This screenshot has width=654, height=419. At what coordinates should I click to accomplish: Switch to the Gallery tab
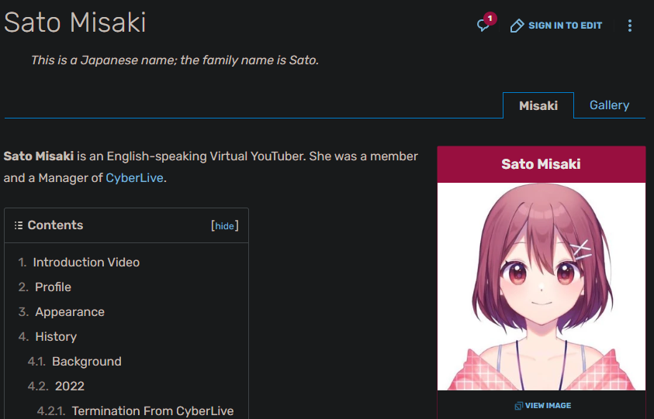[x=609, y=105]
